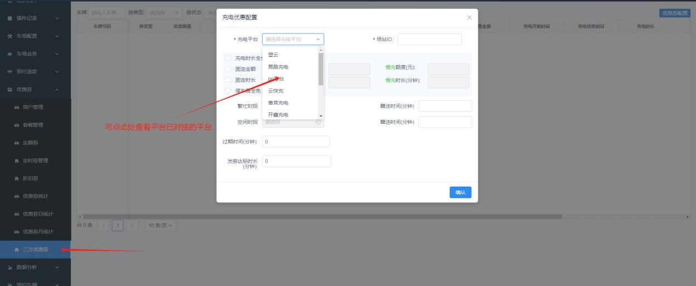Viewport: 696px width, 286px height.
Task: Click the 车场业务 sidebar icon
Action: [x=9, y=54]
